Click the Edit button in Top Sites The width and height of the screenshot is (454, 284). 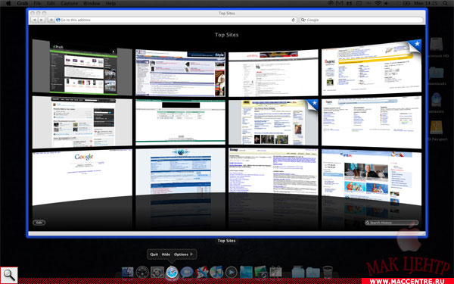39,223
